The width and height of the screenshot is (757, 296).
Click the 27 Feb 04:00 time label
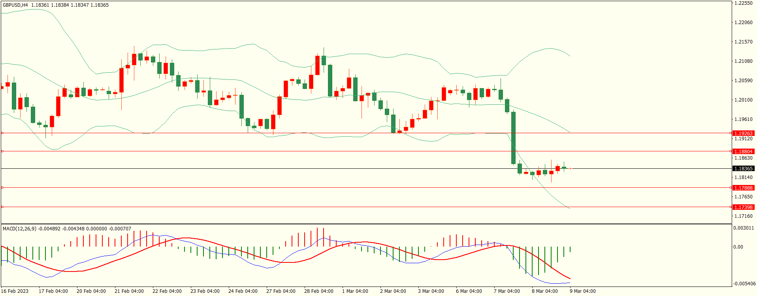tap(281, 291)
